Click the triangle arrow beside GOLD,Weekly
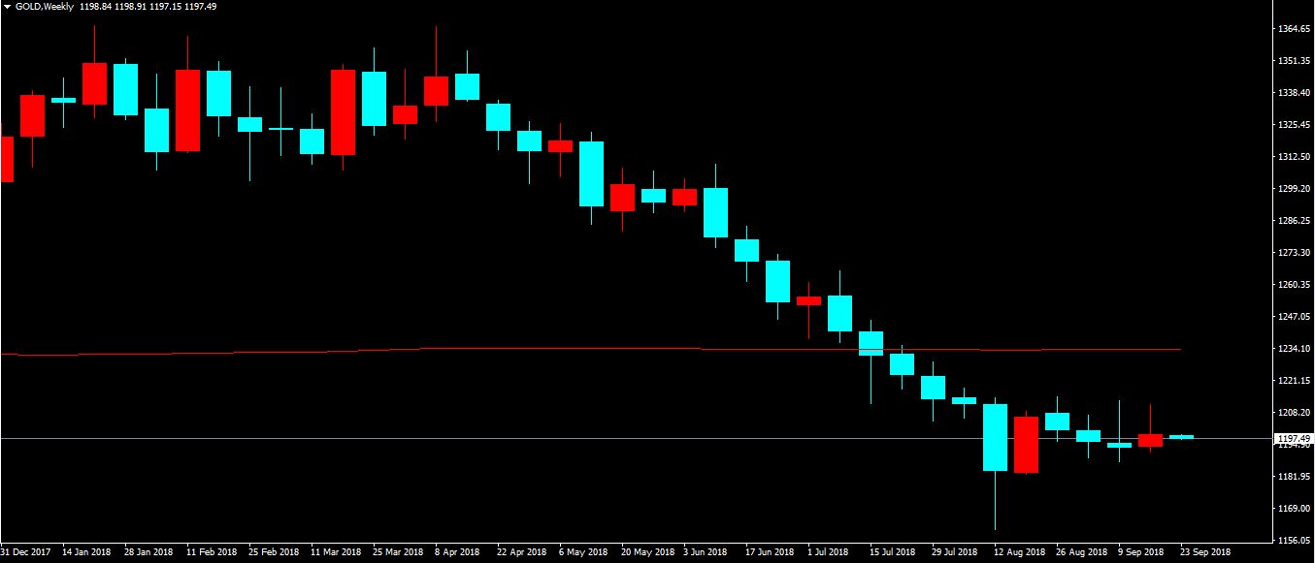This screenshot has height=563, width=1315. click(x=7, y=7)
